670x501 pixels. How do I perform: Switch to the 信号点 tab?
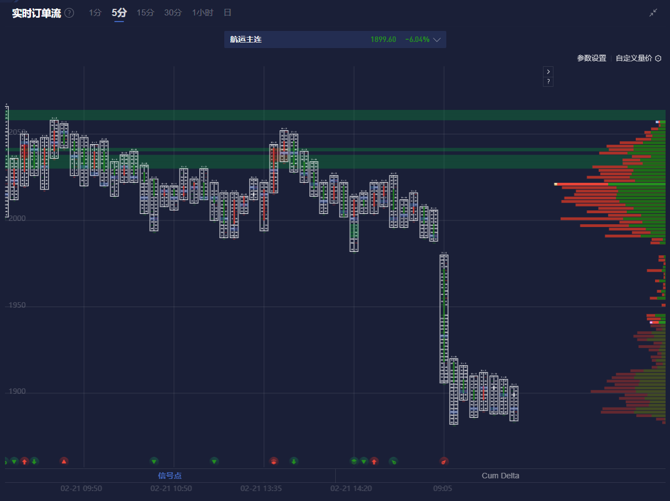point(170,476)
